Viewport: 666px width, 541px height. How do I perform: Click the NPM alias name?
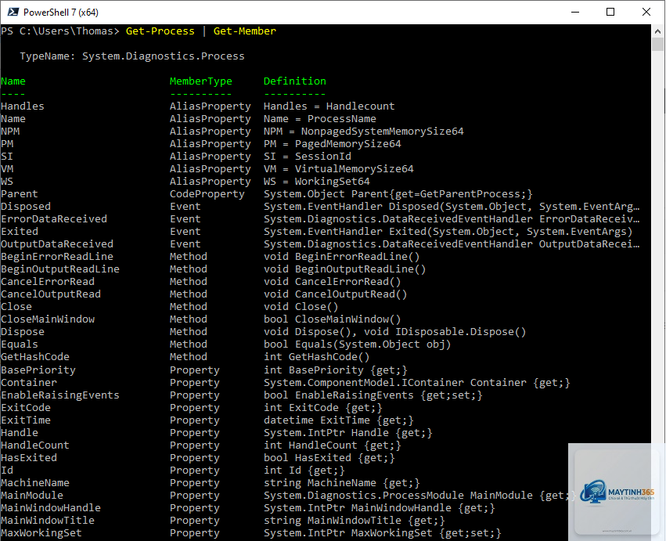[10, 132]
